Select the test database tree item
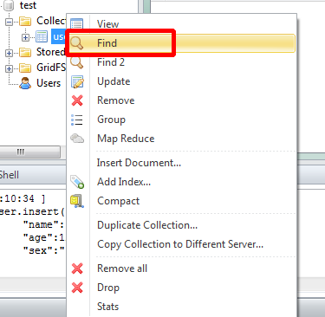This screenshot has height=317, width=325. (28, 5)
